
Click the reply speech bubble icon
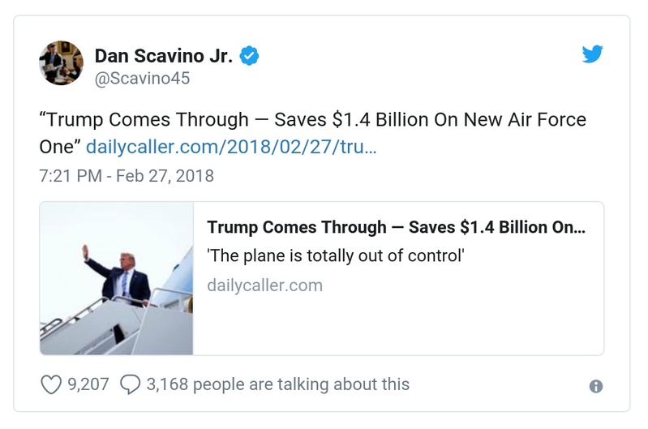tap(129, 384)
